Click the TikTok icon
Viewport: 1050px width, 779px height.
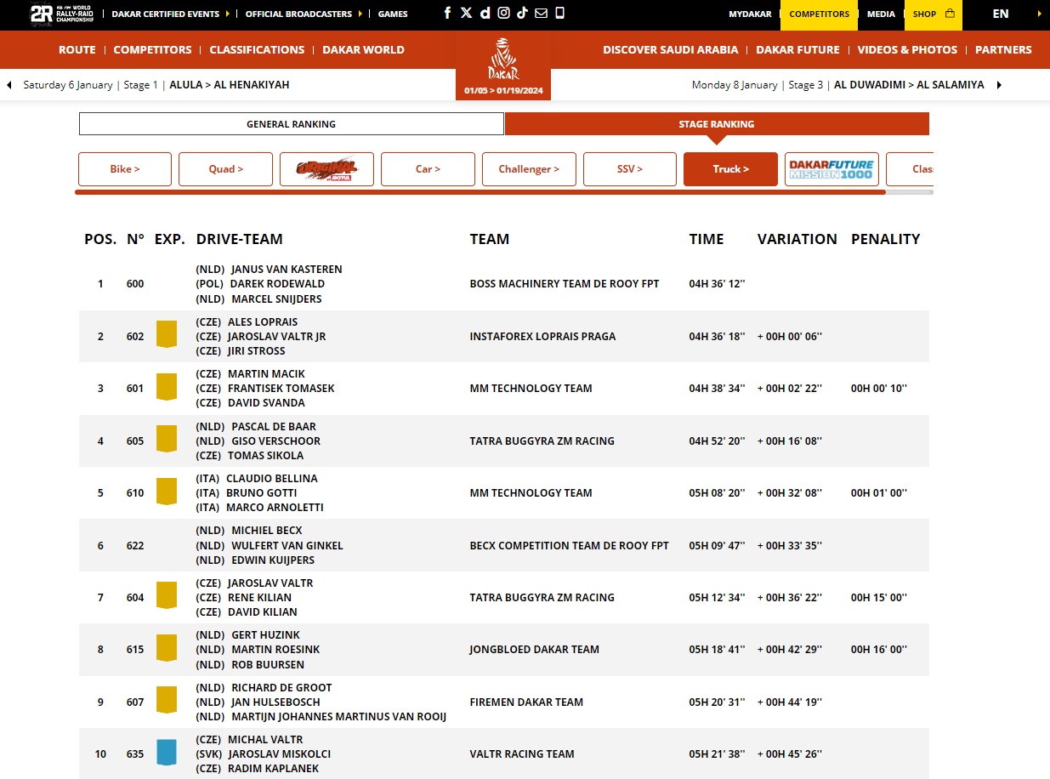coord(522,14)
